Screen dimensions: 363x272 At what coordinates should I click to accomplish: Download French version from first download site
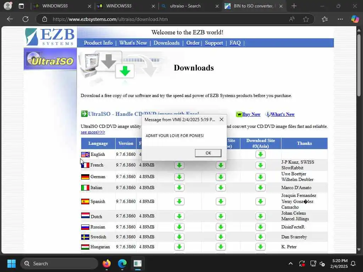(x=179, y=165)
